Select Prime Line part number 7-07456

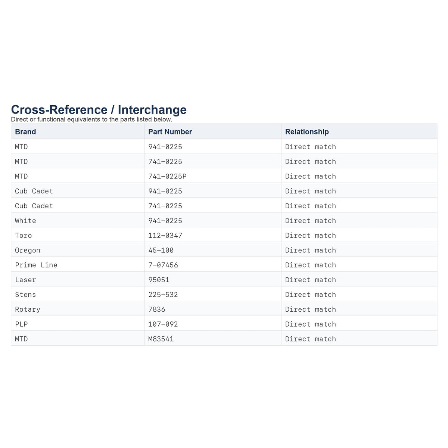tap(163, 265)
